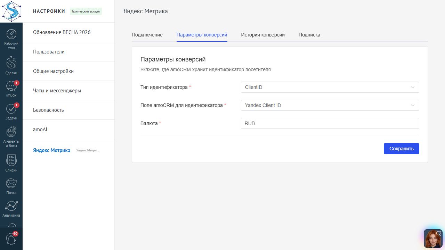Click the Валюта input field

tap(330, 123)
